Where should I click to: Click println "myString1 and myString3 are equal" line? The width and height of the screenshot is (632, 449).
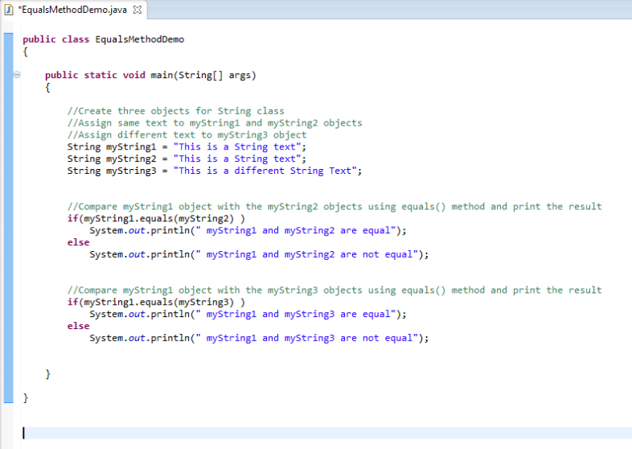point(248,315)
